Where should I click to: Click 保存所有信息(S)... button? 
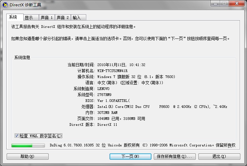(175, 156)
